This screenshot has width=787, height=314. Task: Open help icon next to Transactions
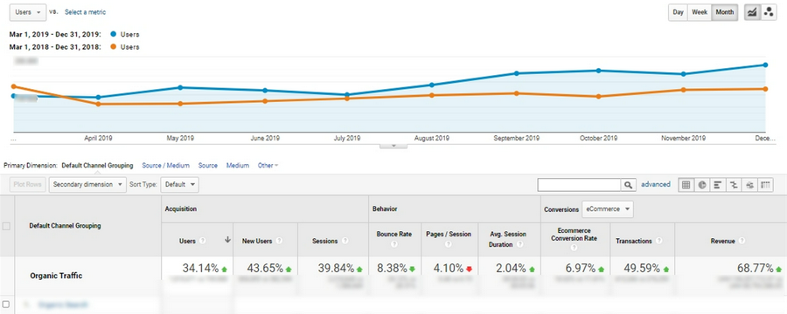pos(659,241)
